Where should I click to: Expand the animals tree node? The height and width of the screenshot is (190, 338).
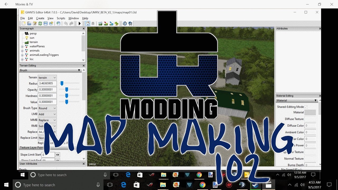(x=22, y=51)
